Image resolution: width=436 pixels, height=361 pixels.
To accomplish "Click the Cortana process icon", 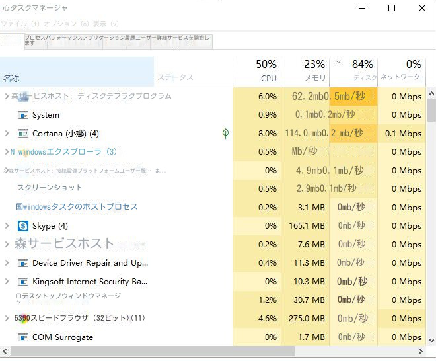I will (x=23, y=134).
